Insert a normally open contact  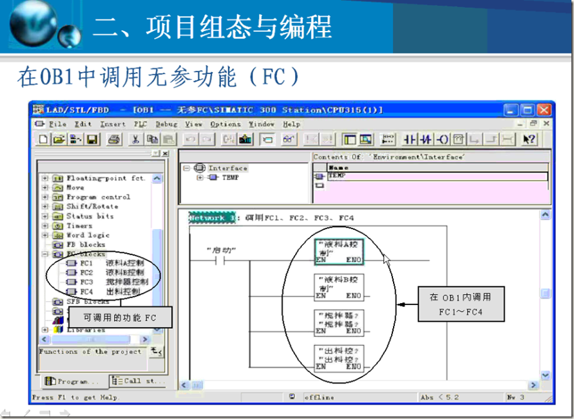tap(410, 139)
